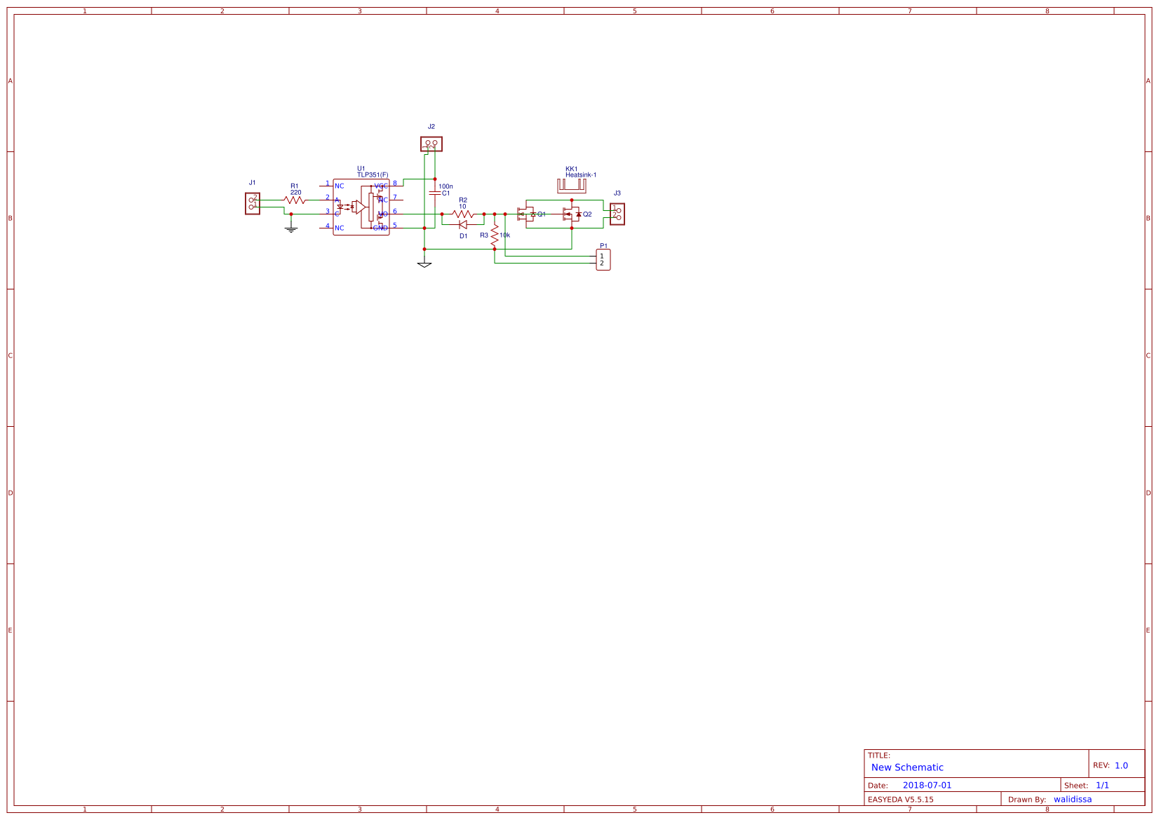The width and height of the screenshot is (1159, 820).
Task: Click pin 2 circle of connector J2
Action: pos(435,143)
